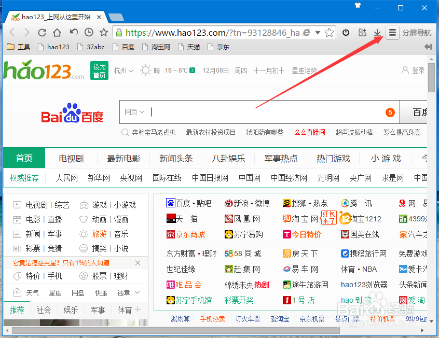Open the browser hamburger menu
The height and width of the screenshot is (338, 439).
click(x=393, y=32)
